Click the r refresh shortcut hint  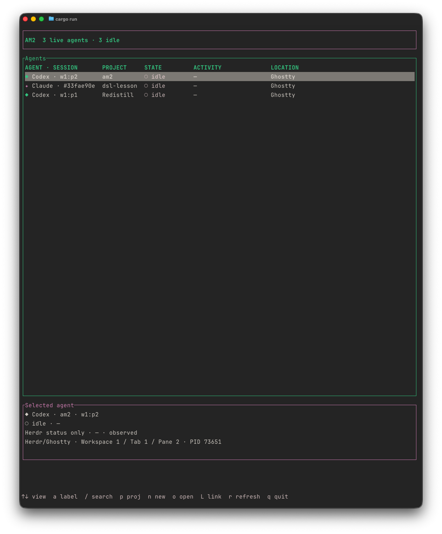(x=244, y=496)
